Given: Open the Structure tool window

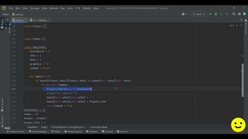Looking at the screenshot, I should [2, 121].
